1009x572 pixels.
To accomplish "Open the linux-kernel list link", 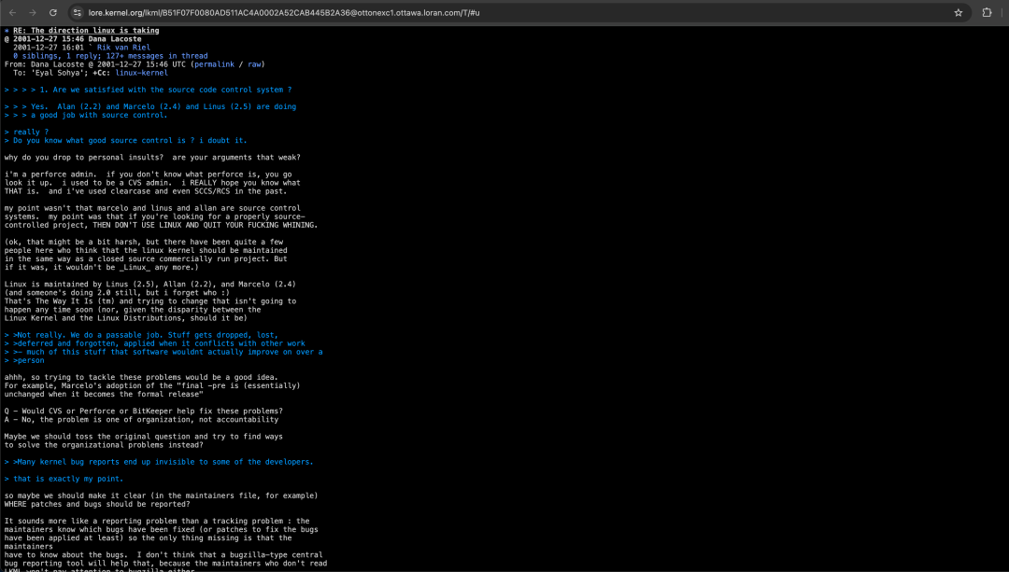I will [x=142, y=73].
